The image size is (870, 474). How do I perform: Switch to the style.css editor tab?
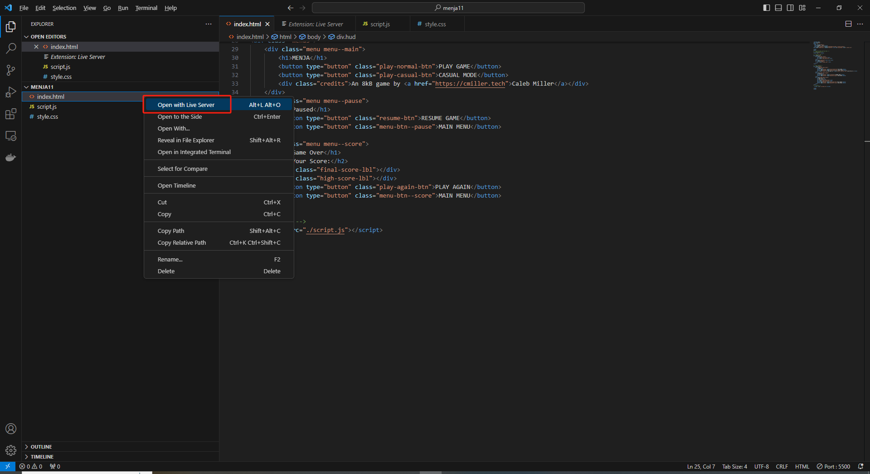click(435, 24)
